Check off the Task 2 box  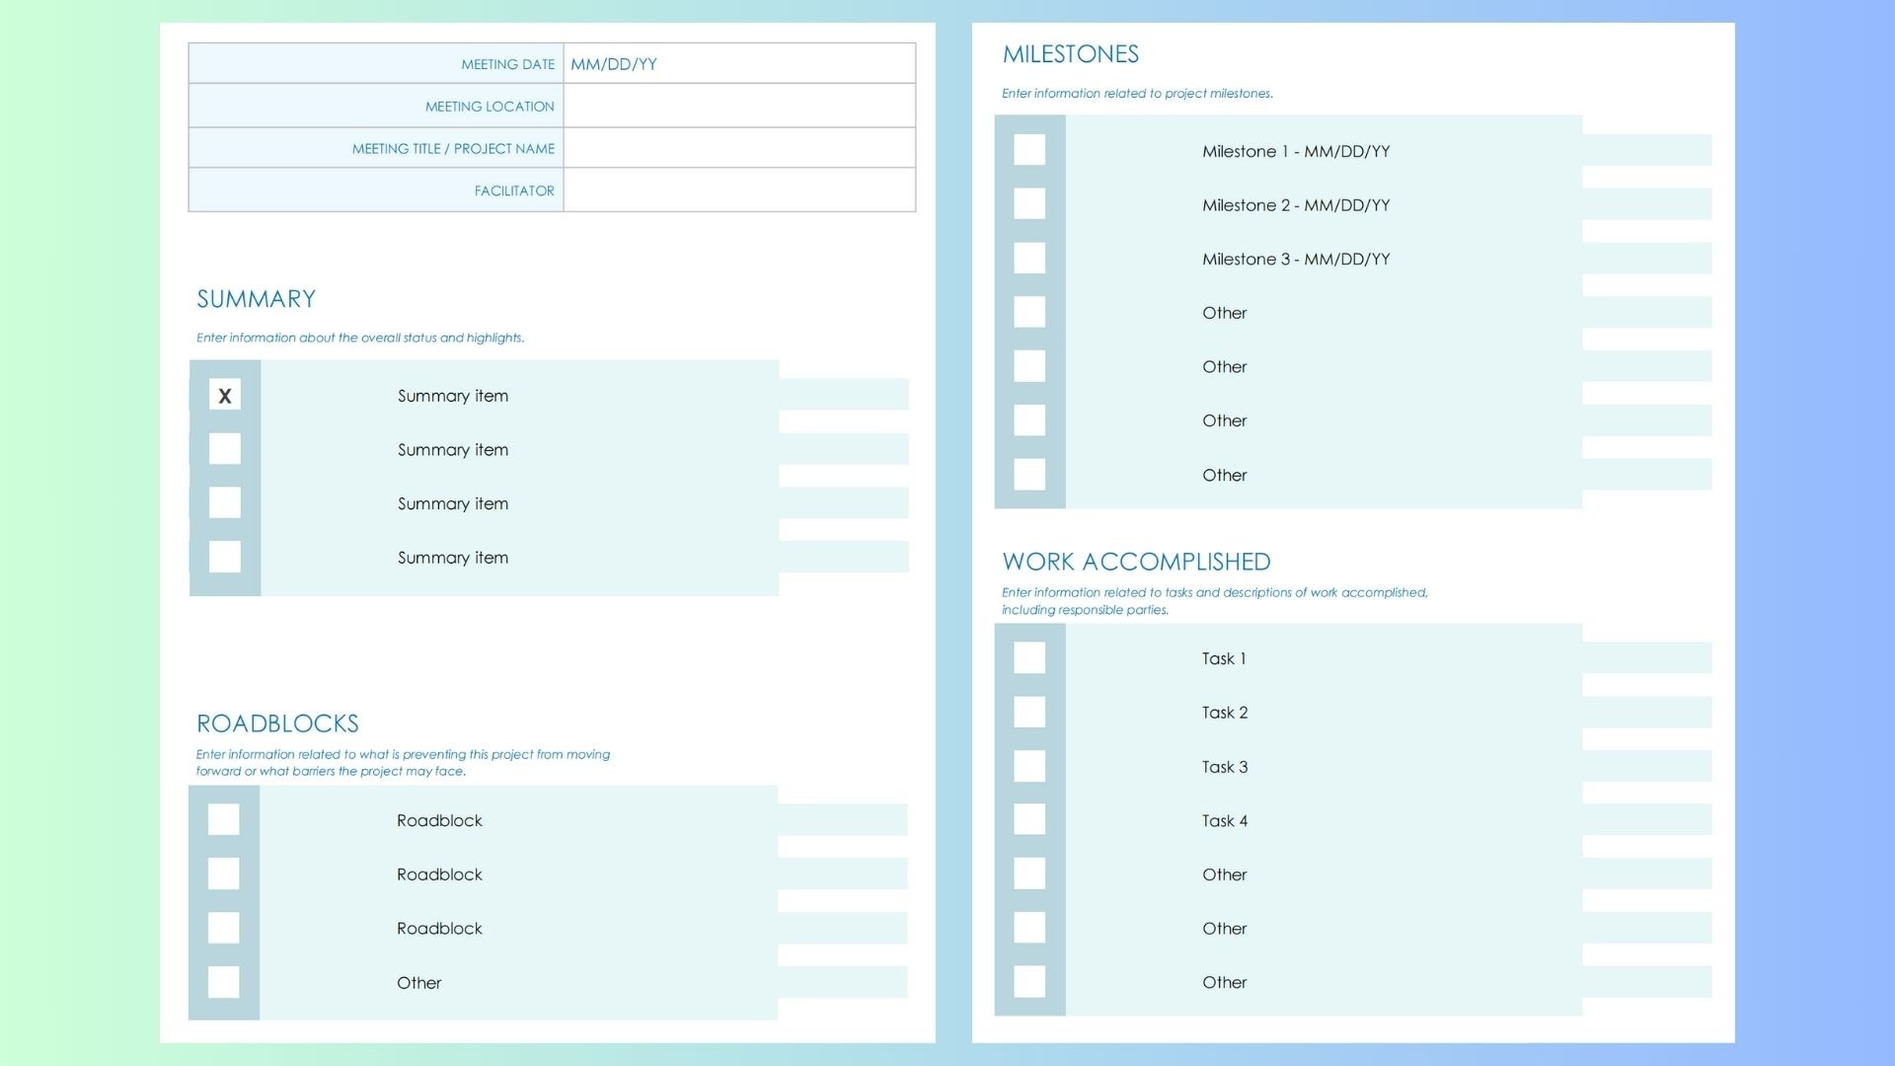(x=1029, y=712)
